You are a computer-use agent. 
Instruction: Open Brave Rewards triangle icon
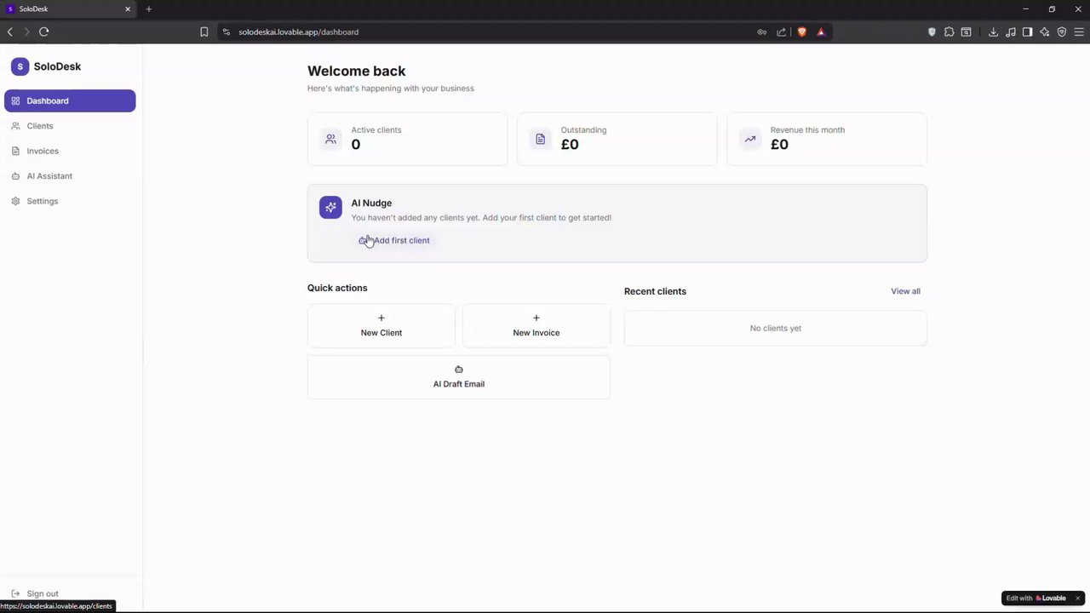pos(821,32)
